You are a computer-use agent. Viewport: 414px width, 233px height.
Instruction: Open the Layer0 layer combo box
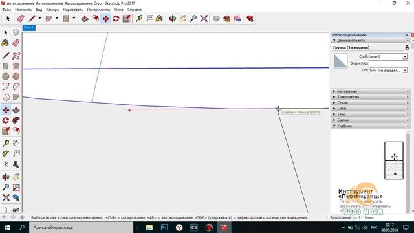[388, 56]
